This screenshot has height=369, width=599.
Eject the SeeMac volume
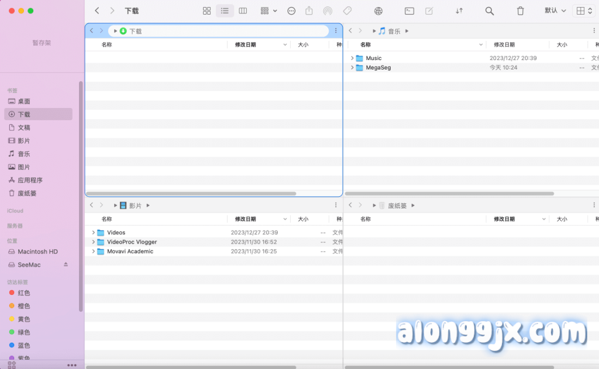point(66,264)
